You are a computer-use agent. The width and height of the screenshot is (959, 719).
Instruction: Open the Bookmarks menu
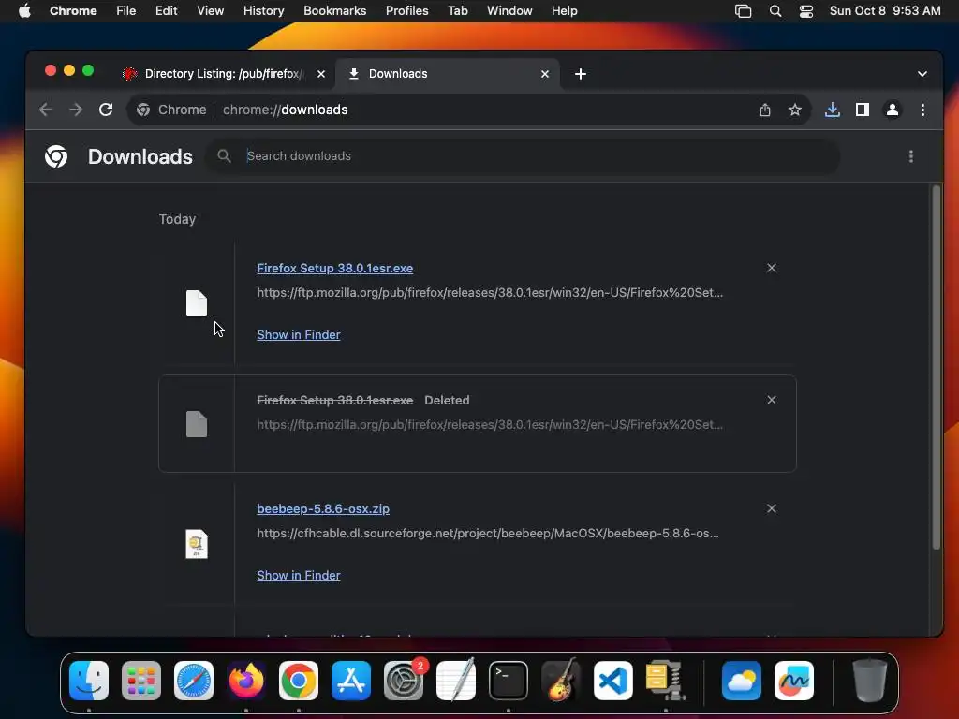pyautogui.click(x=334, y=10)
